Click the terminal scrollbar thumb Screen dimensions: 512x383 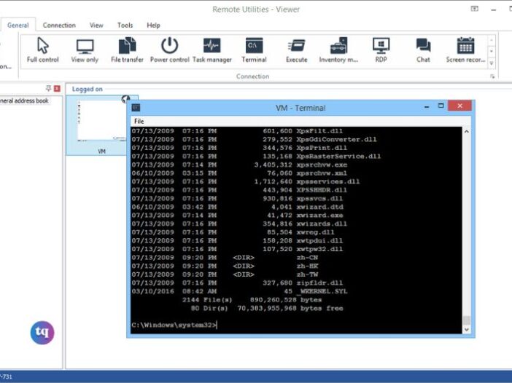[x=467, y=320]
